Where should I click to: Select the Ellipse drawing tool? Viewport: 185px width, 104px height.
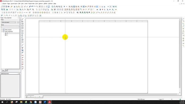point(23,42)
